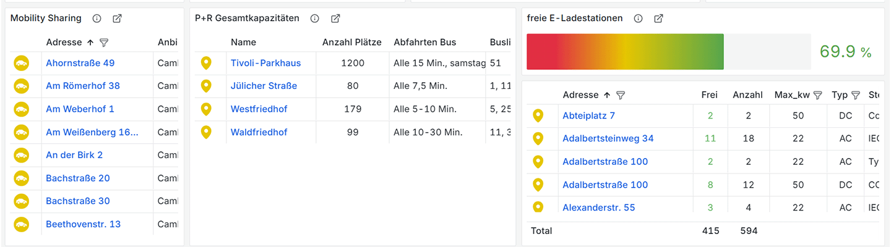This screenshot has width=891, height=247.
Task: Open Jülicher Straße link
Action: tap(264, 86)
